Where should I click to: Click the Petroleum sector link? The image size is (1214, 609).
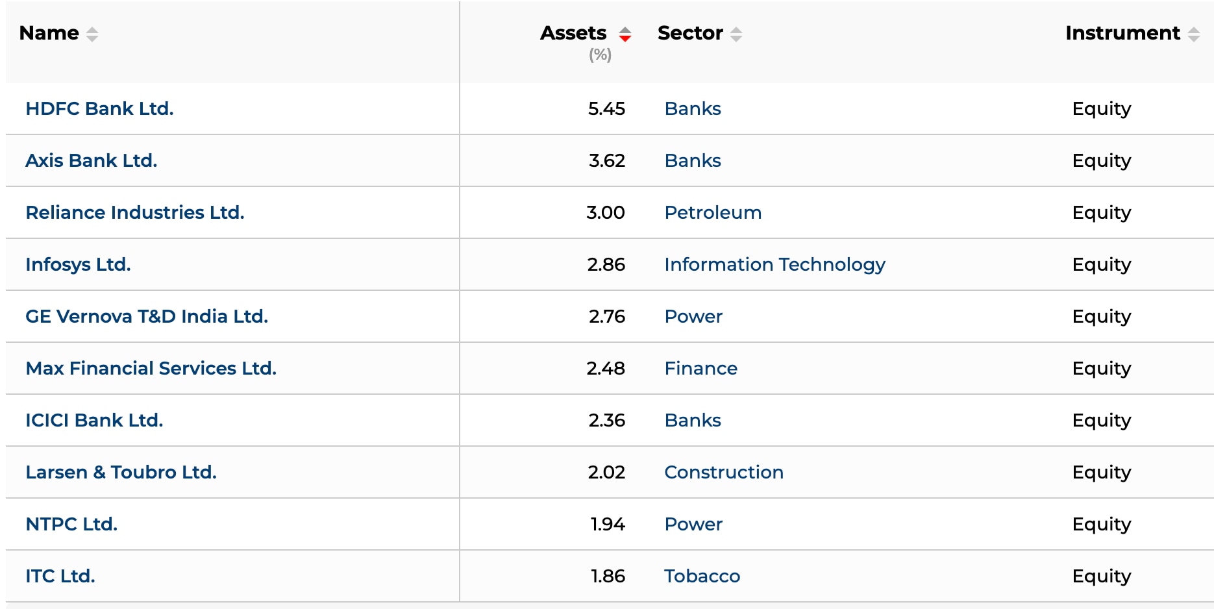pos(712,212)
